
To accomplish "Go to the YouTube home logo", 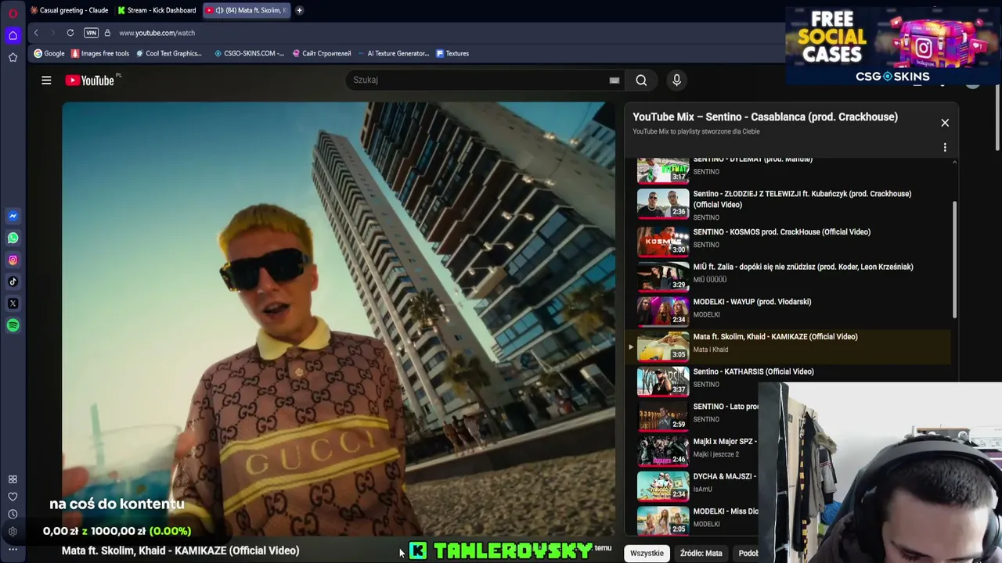I will tap(90, 80).
